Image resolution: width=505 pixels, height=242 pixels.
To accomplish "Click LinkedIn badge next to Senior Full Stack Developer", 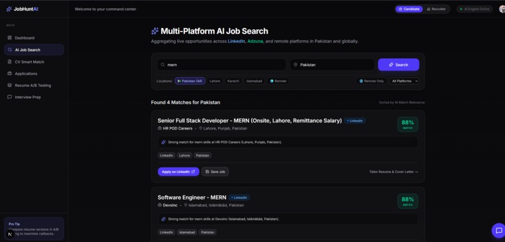I will tap(355, 121).
